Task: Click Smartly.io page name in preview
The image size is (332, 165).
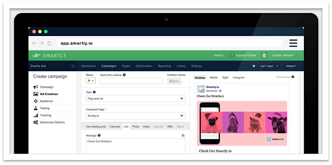Action: click(x=213, y=87)
